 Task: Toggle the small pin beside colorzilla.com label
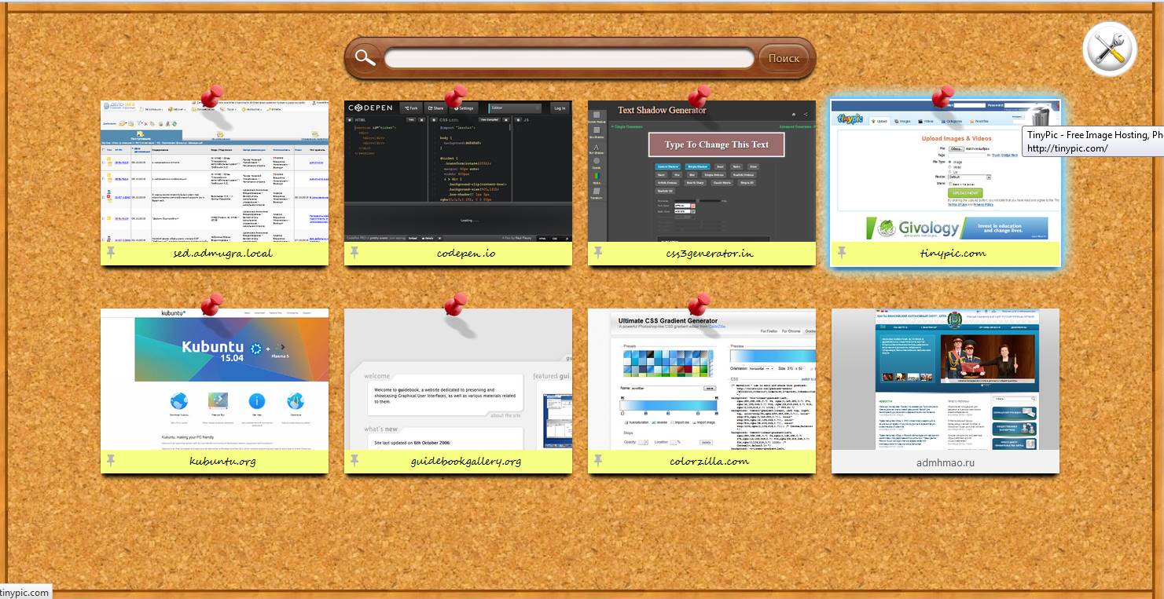[x=598, y=461]
